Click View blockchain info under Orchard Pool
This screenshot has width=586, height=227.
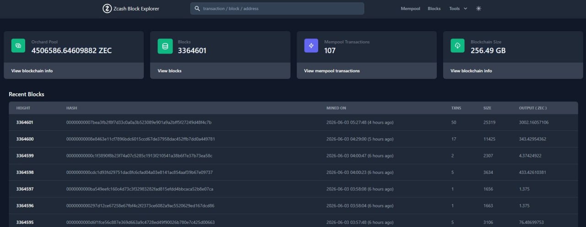click(32, 71)
